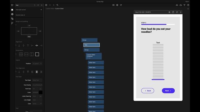
Task: Select align bottom in Alignment section
Action: click(19, 45)
